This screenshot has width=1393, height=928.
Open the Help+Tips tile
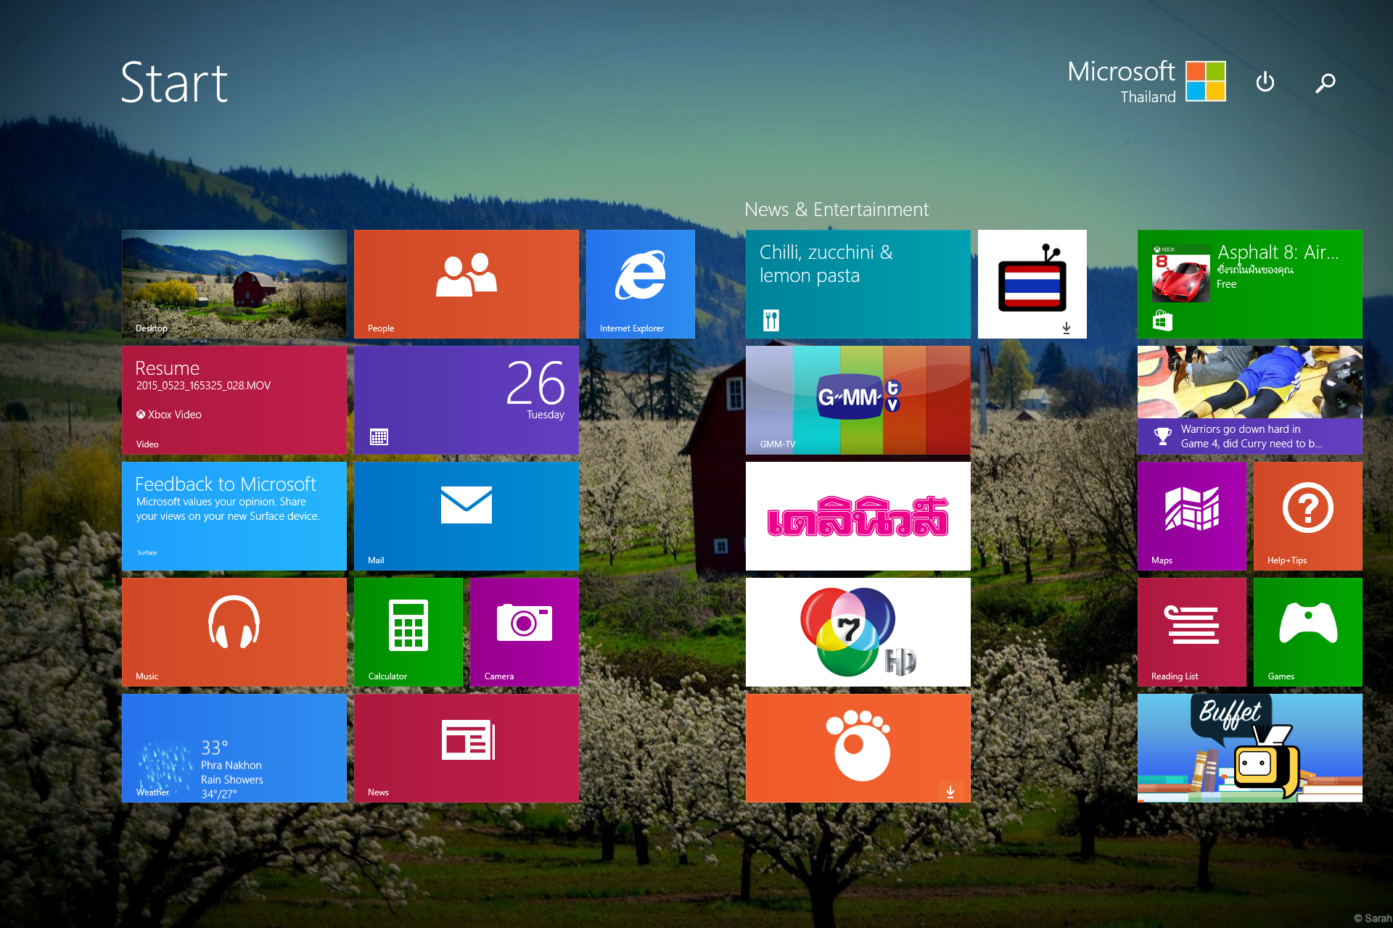coord(1307,516)
